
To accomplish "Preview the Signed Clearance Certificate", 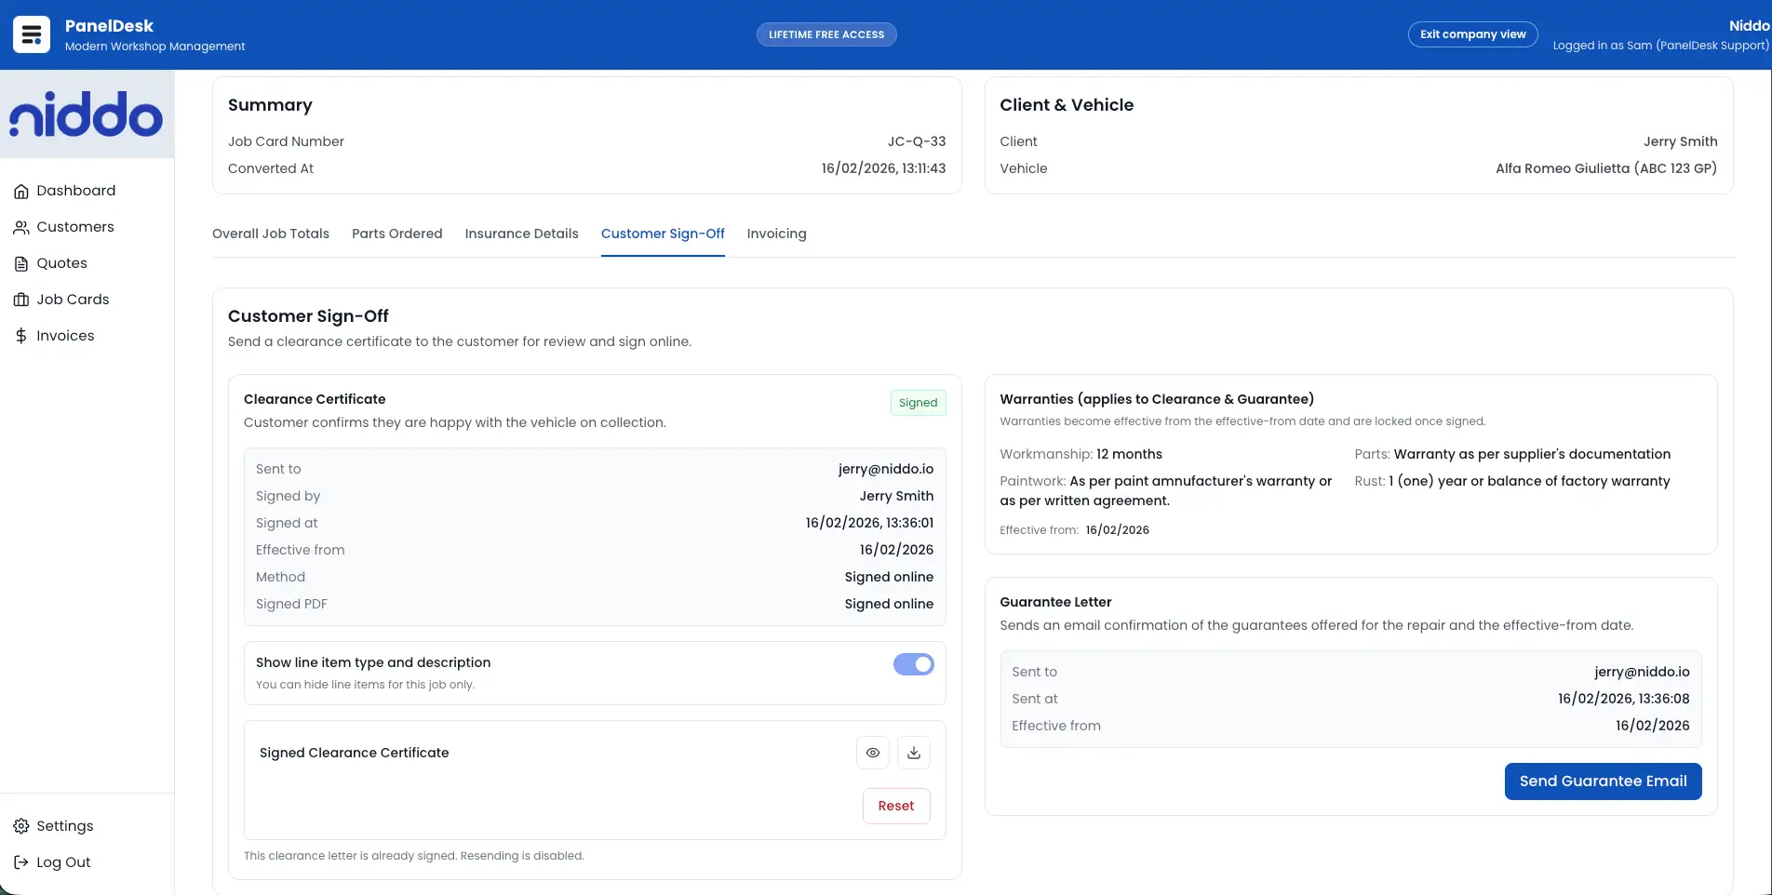I will (x=872, y=752).
